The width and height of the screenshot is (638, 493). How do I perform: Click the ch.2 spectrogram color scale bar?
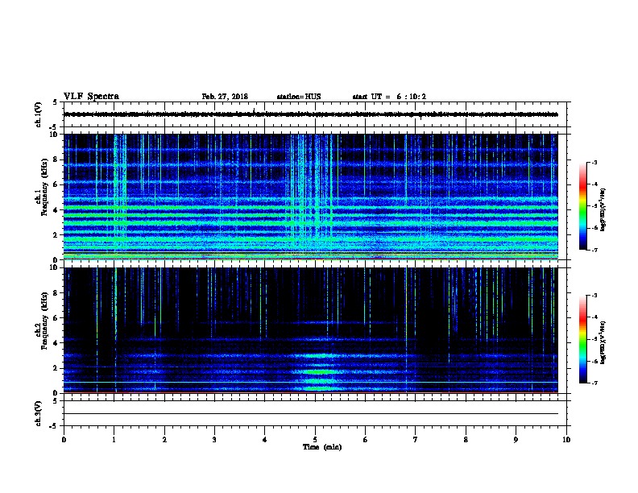pyautogui.click(x=582, y=339)
